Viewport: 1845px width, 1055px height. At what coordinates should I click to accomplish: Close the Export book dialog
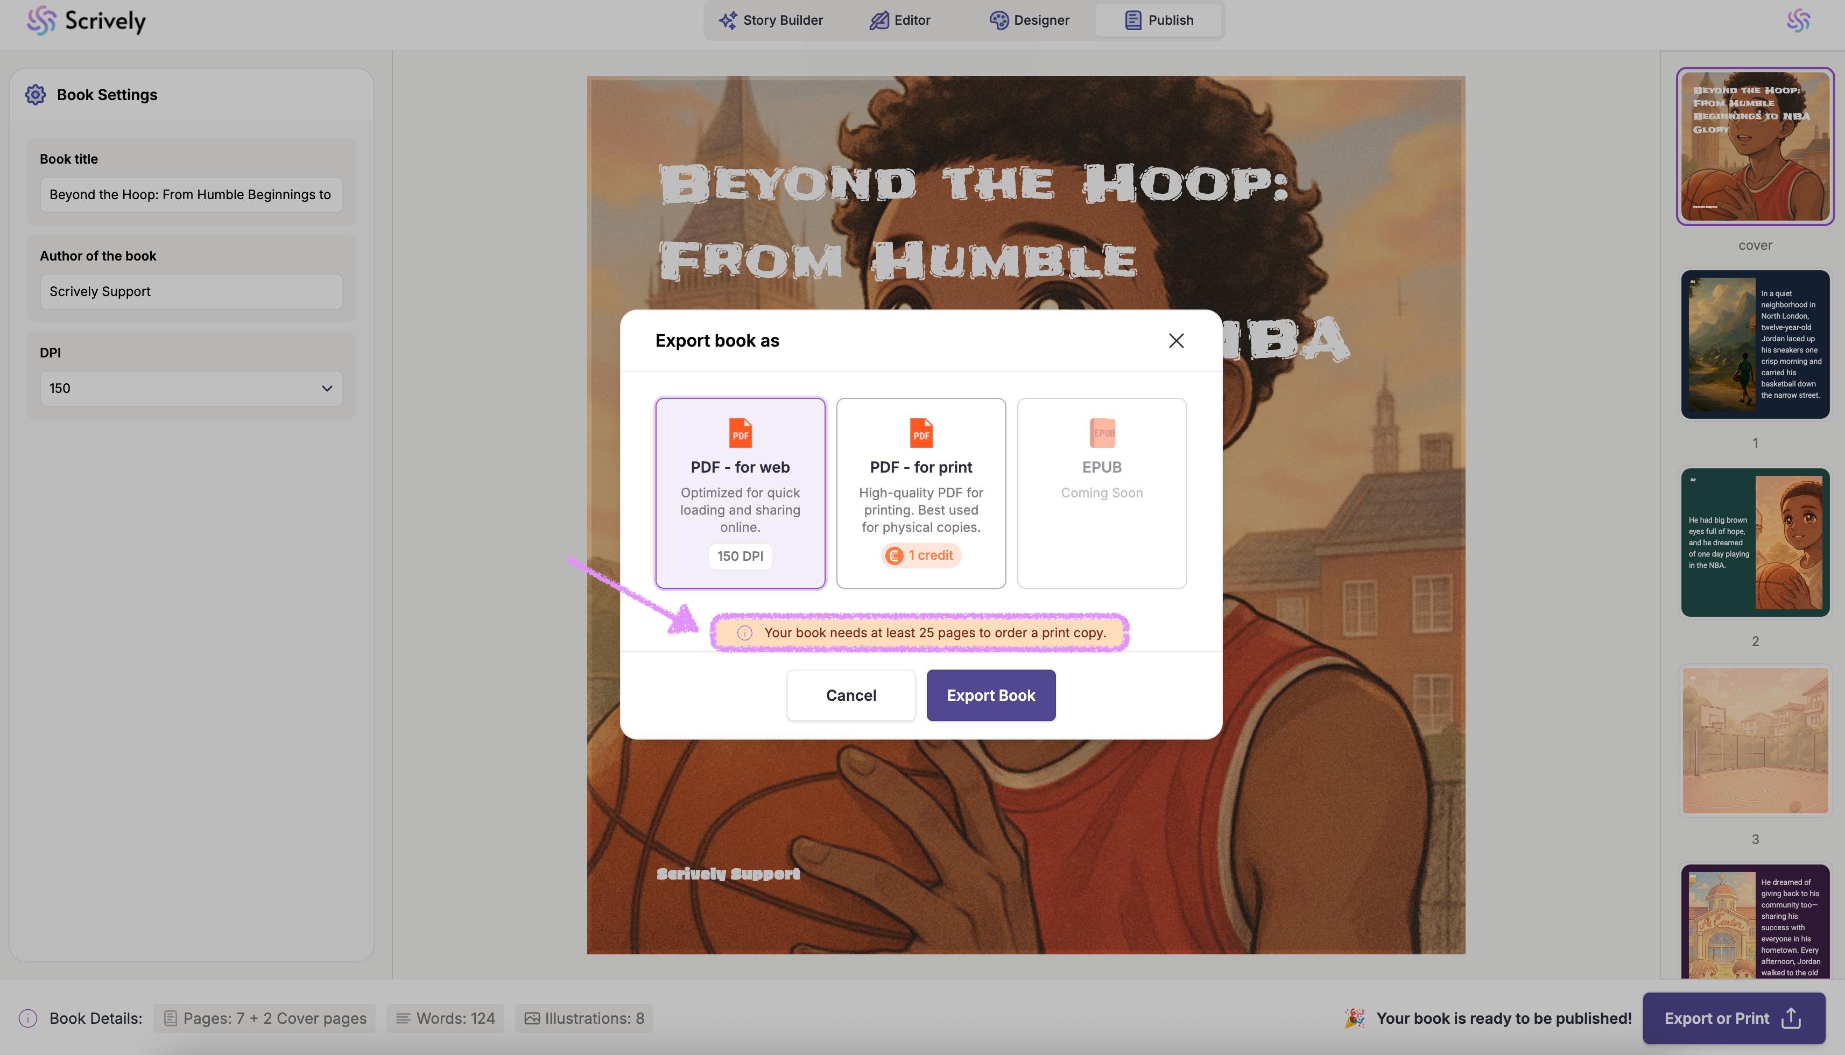(1175, 341)
